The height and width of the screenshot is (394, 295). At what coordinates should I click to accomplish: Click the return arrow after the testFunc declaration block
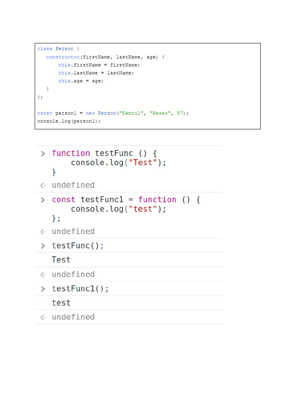click(43, 185)
